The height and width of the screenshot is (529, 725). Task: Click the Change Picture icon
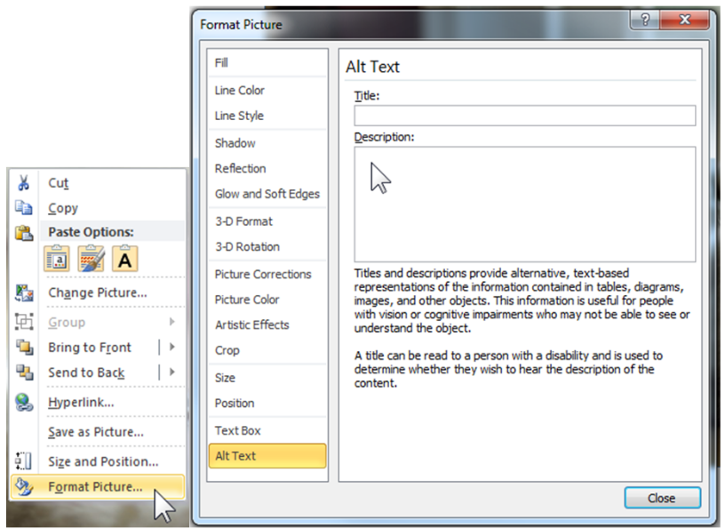[x=24, y=293]
